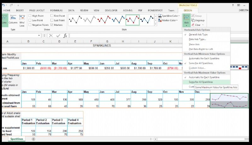Viewport: 252px width, 145px height.
Task: Toggle the Markers checkbox
Action: tap(52, 25)
